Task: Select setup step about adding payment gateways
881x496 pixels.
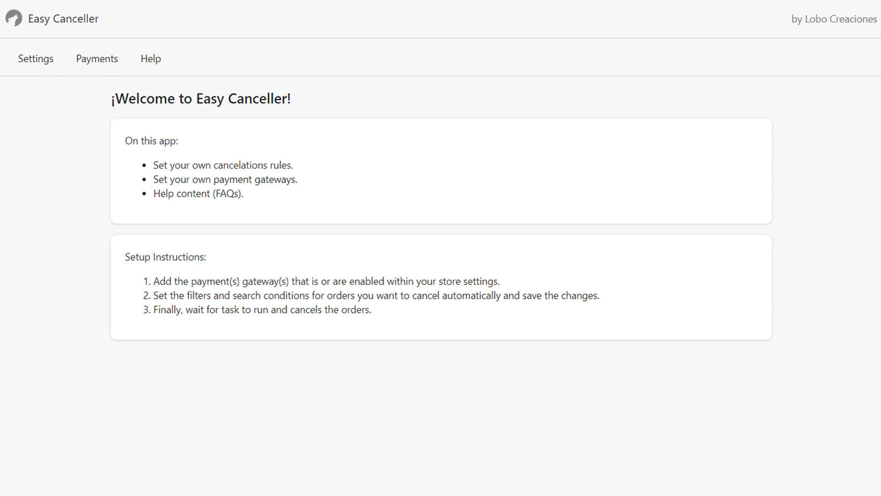Action: (x=326, y=281)
